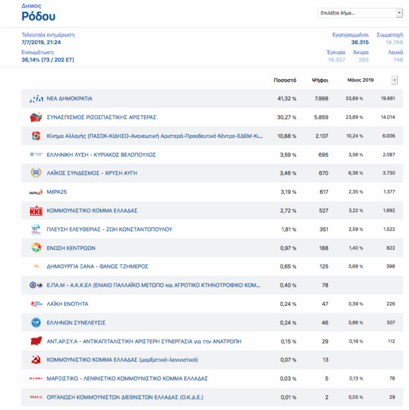
Task: Click Χρυσή Αυγή May 2019 percentage 6,36 %
Action: [356, 173]
